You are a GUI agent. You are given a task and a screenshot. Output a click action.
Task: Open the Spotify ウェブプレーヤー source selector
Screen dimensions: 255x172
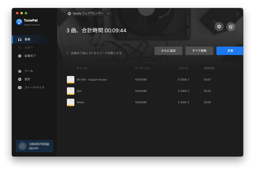pyautogui.click(x=89, y=13)
